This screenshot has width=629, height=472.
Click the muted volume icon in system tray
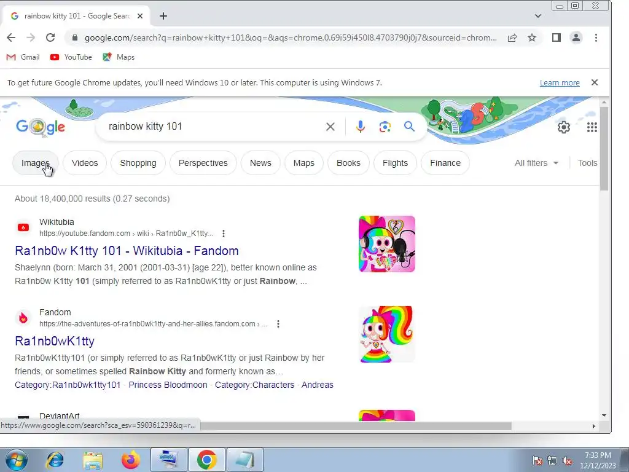pos(567,460)
